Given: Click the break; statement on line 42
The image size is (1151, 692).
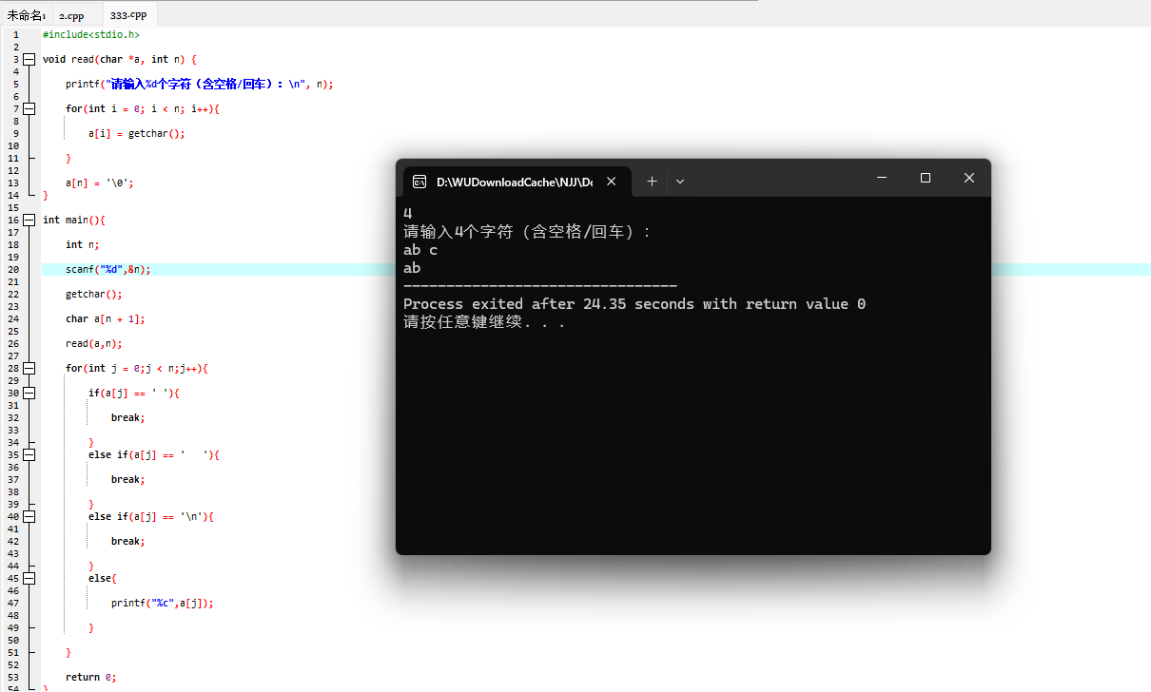Looking at the screenshot, I should [128, 541].
